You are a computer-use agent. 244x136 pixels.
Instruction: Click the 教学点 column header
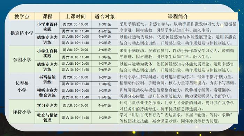pos(22,16)
